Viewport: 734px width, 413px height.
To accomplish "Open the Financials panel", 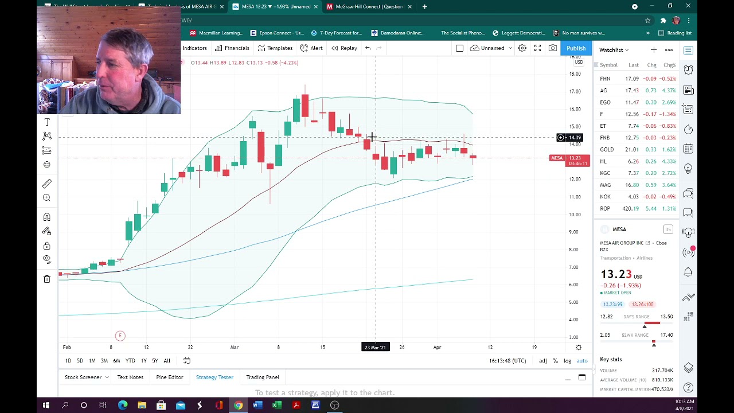I will 232,48.
